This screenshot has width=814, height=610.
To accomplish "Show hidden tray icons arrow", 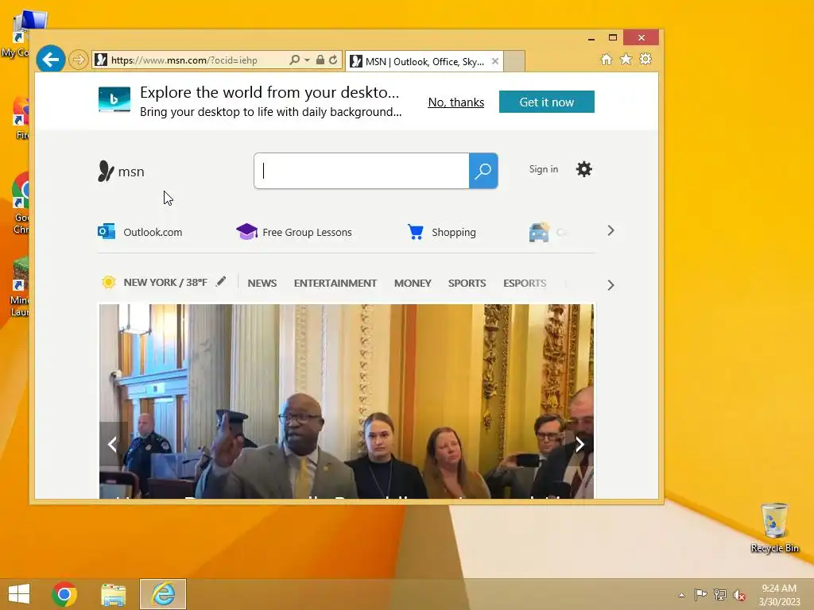I will tap(681, 595).
